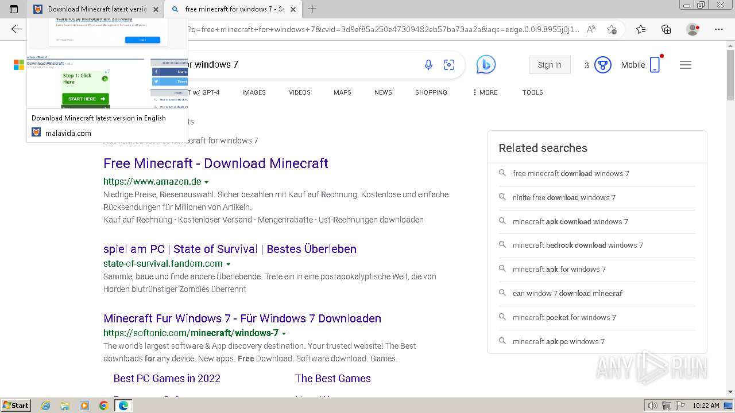Open the Favorites list icon
Viewport: 735px width, 413px height.
pos(641,29)
